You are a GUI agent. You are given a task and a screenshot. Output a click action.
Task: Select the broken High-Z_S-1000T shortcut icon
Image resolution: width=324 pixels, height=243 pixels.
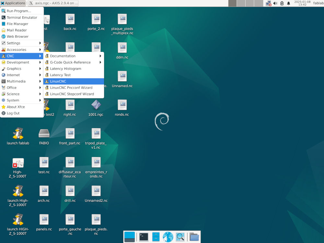point(18,163)
